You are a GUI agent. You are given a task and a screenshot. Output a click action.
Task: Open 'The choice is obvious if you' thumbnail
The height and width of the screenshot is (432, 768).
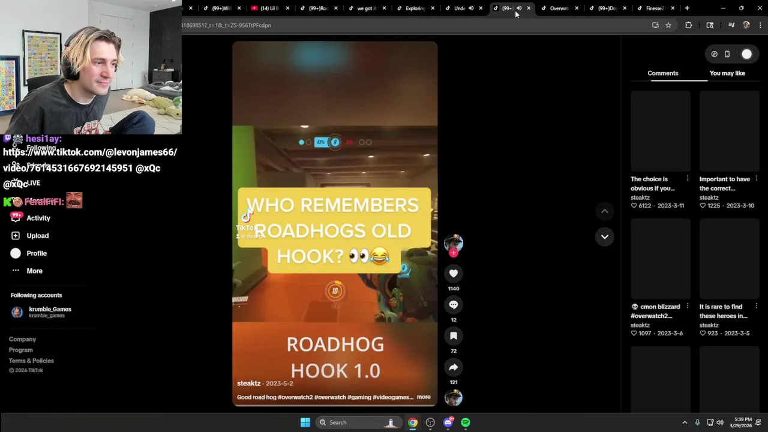pos(661,131)
